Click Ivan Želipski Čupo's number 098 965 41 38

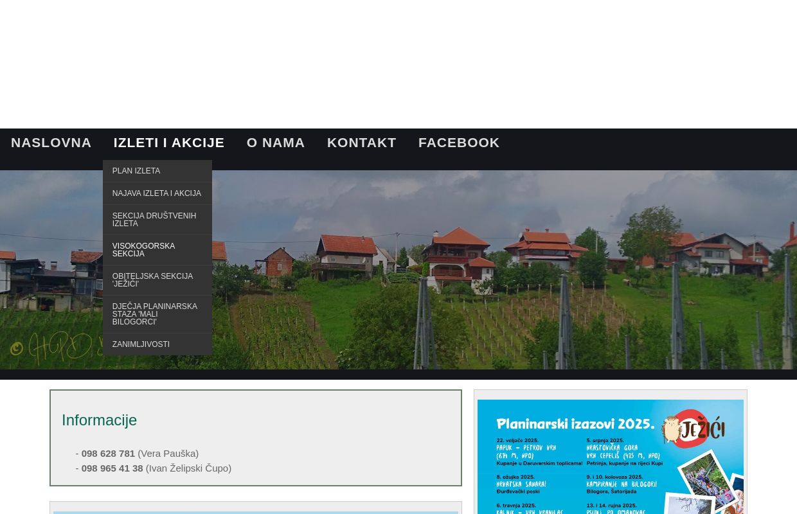click(112, 468)
